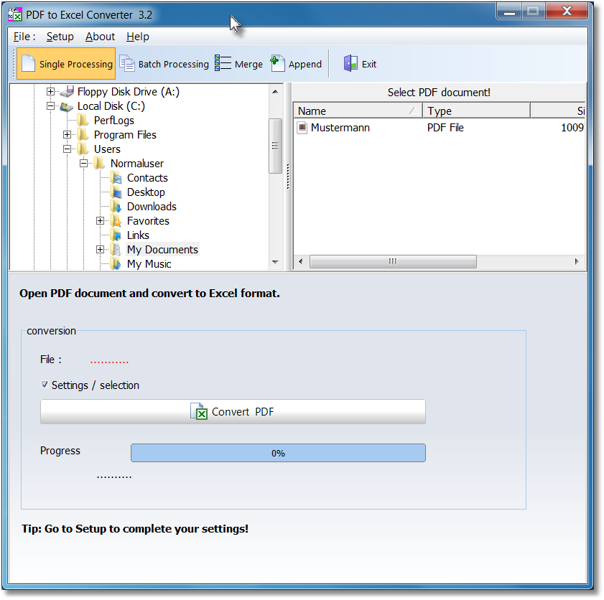Click the application icon in the title bar
Viewport: 604px width, 600px height.
tap(15, 14)
